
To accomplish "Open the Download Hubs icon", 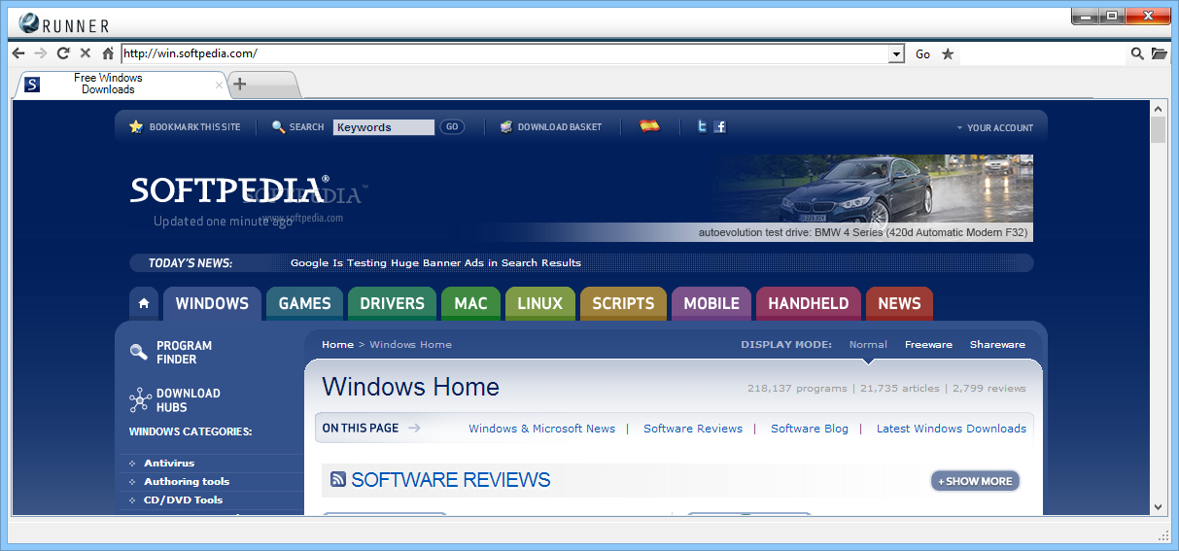I will pyautogui.click(x=140, y=399).
